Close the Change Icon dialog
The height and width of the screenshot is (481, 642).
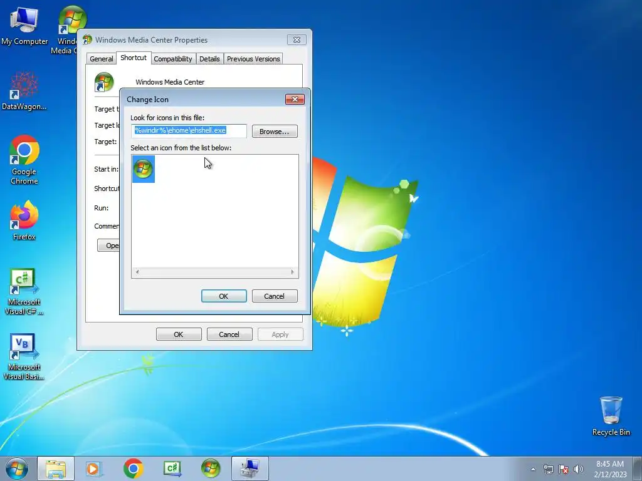pos(295,99)
